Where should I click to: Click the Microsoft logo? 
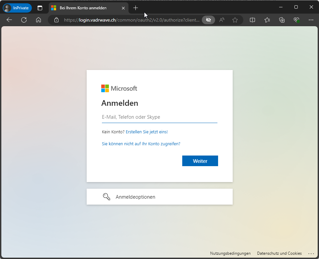119,89
